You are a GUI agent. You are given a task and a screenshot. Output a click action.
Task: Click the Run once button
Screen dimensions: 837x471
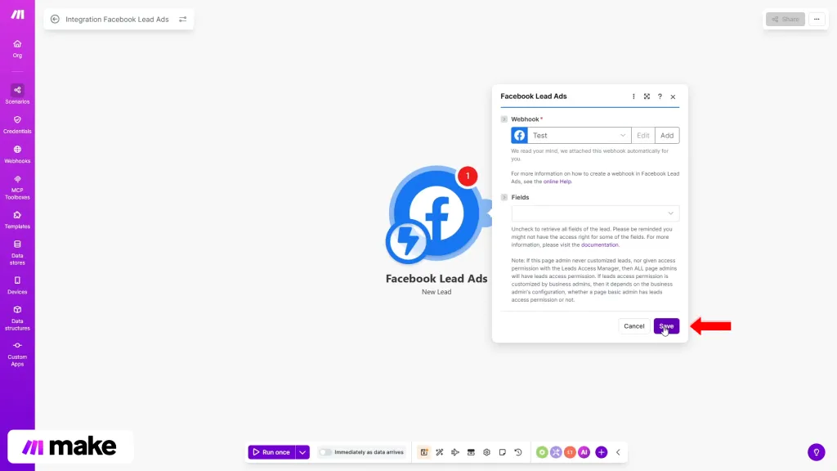click(x=271, y=452)
